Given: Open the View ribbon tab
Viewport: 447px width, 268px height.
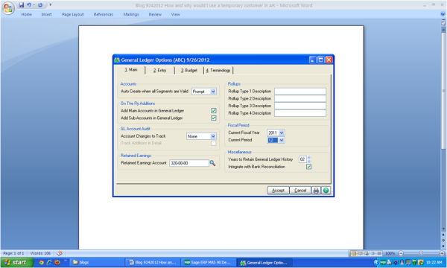Looking at the screenshot, I should click(176, 14).
